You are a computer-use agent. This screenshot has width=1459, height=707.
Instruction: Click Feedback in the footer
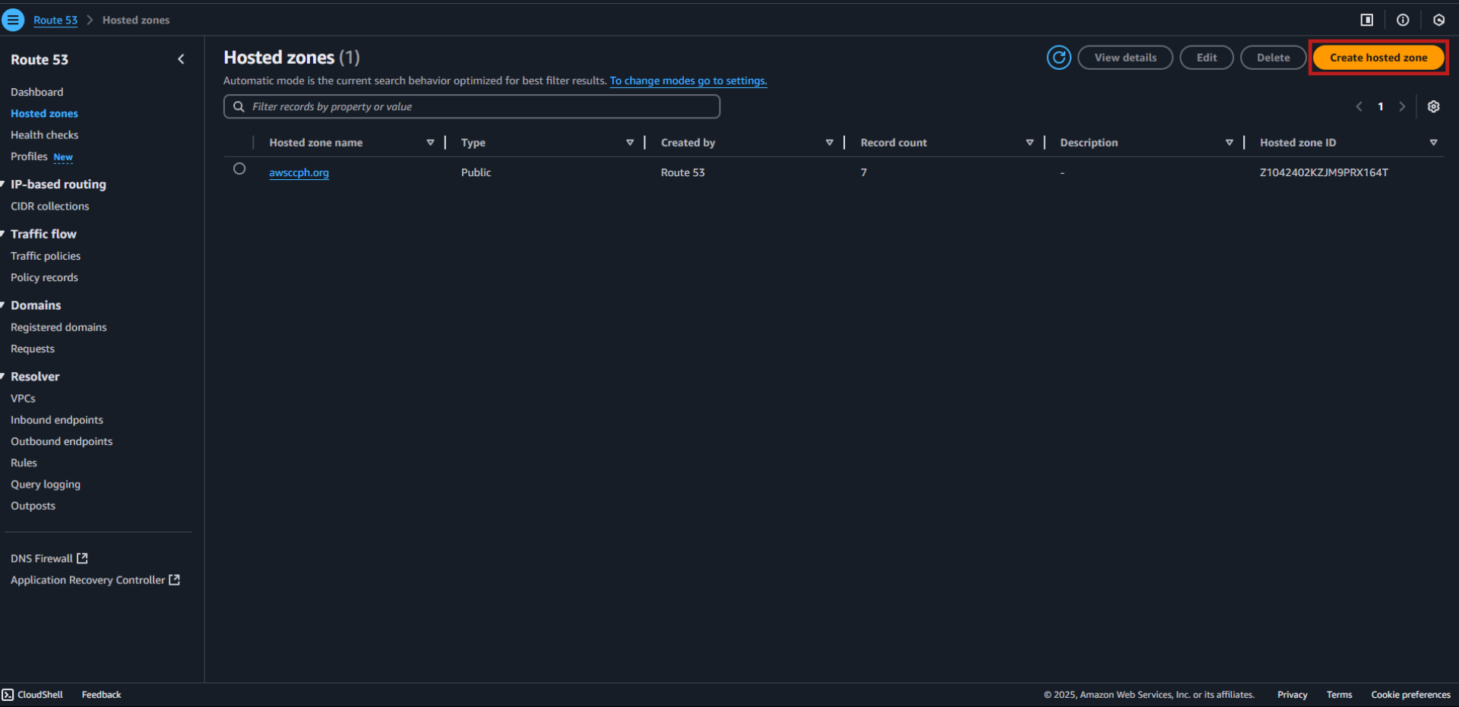point(101,695)
